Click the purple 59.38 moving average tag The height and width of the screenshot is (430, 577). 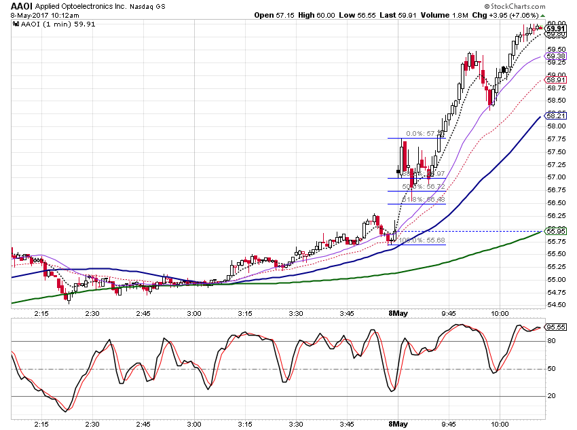pos(556,56)
